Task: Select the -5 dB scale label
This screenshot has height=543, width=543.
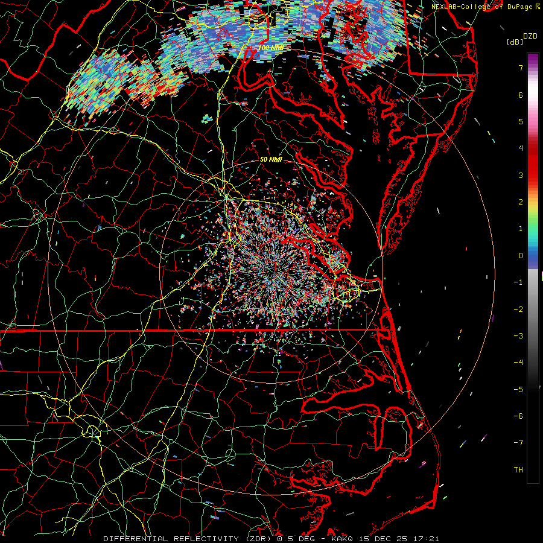Action: coord(518,390)
